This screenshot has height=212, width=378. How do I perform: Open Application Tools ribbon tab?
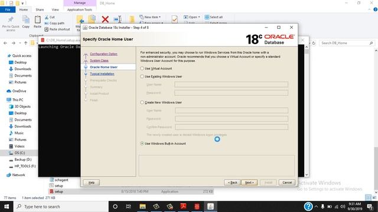[80, 9]
